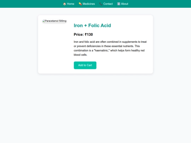
Task: Click the broken image icon in product card
Action: coord(44,21)
